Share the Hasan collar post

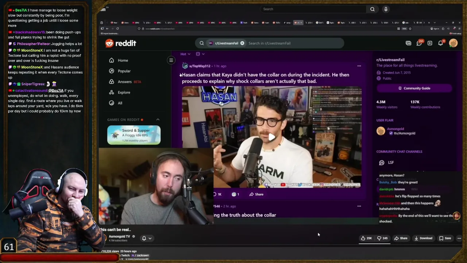coord(256,194)
